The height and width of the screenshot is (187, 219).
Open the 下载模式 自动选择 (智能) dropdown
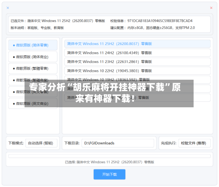click(x=41, y=143)
